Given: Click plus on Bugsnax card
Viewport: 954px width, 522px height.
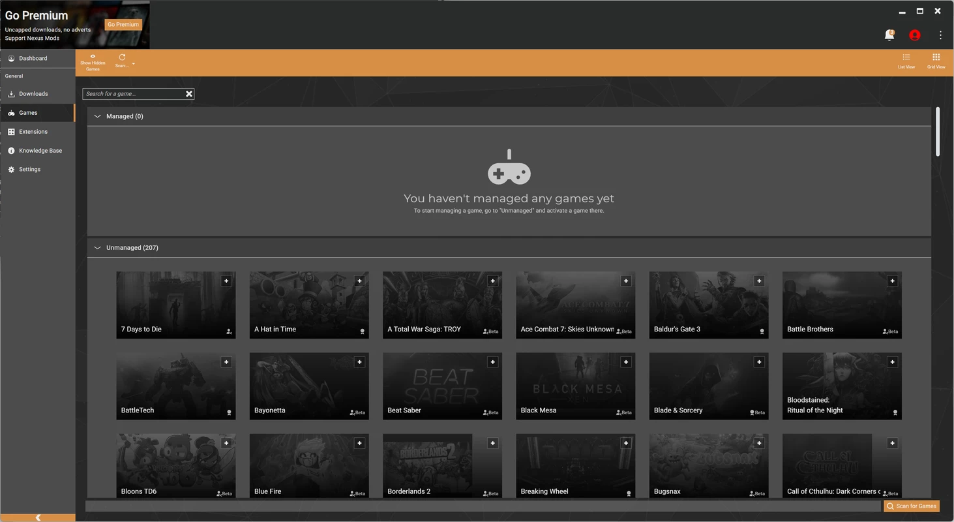Looking at the screenshot, I should coord(759,443).
